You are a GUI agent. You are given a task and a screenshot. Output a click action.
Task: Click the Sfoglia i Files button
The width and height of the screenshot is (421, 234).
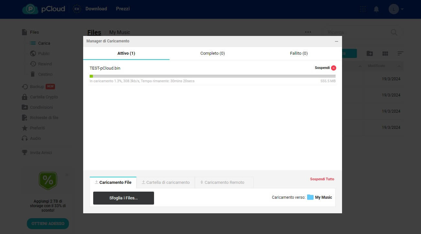click(123, 198)
